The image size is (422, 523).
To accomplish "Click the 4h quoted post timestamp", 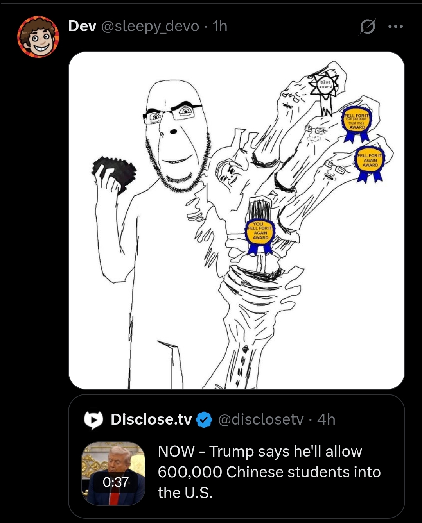I will tap(326, 419).
